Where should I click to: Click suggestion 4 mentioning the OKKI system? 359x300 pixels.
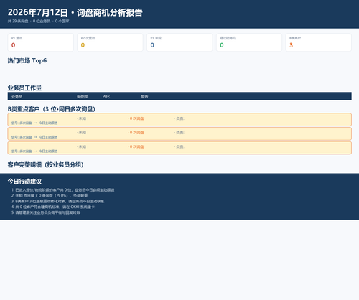[x=53, y=207]
